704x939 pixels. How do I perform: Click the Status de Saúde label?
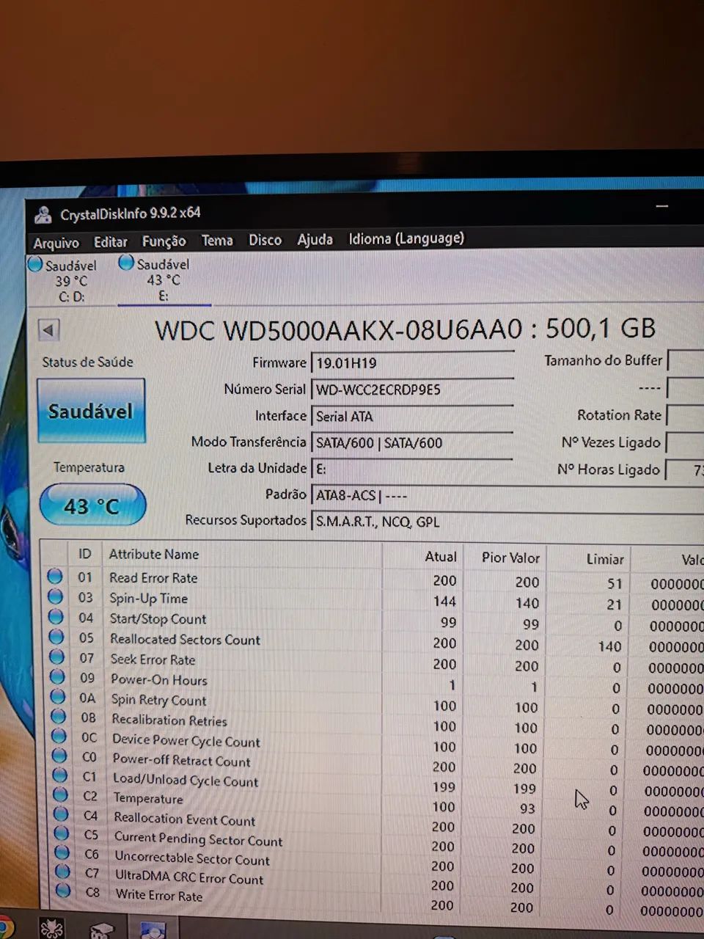click(87, 362)
